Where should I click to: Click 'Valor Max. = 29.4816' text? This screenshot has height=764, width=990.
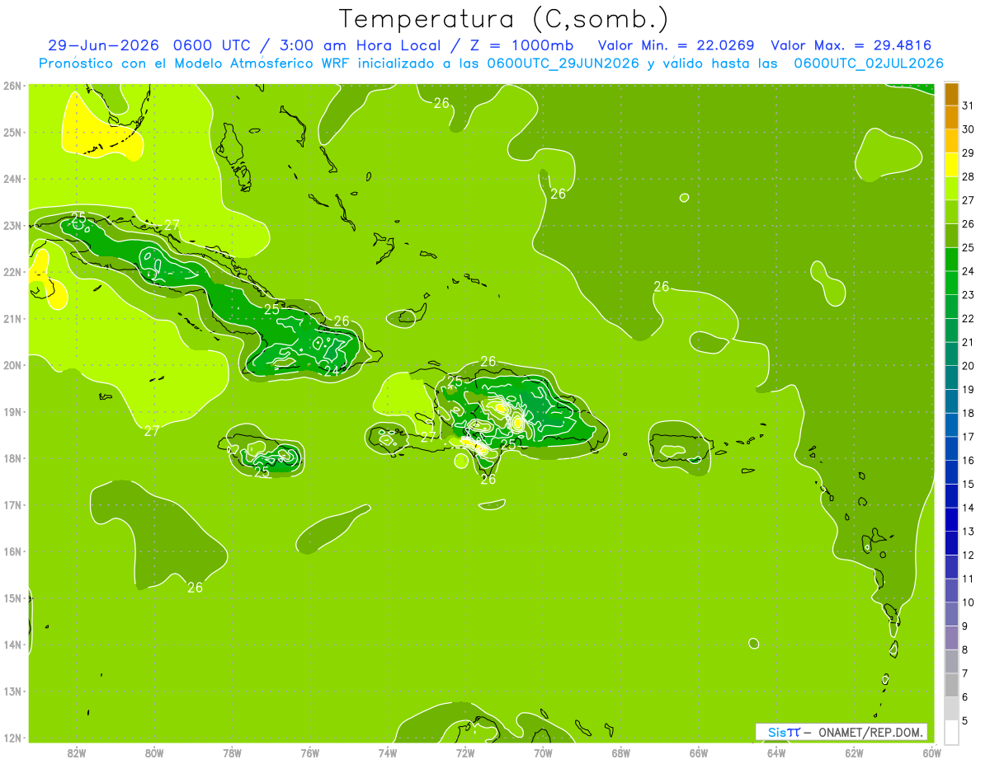851,45
